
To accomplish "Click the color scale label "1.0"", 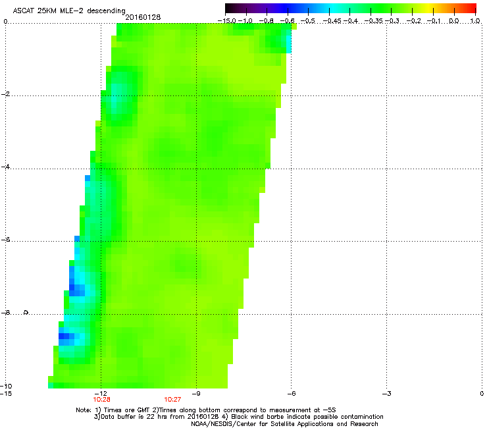I will pos(475,21).
